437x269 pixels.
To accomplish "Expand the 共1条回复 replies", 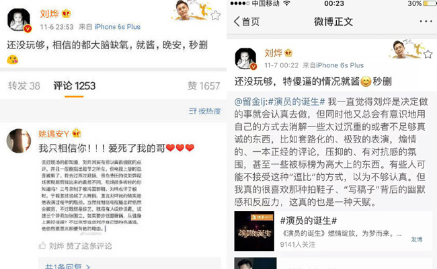I will [67, 266].
